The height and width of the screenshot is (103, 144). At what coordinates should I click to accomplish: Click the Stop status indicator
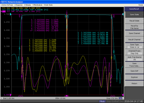coord(108,101)
